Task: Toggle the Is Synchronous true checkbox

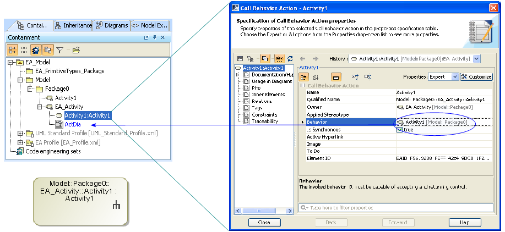Action: pyautogui.click(x=399, y=130)
